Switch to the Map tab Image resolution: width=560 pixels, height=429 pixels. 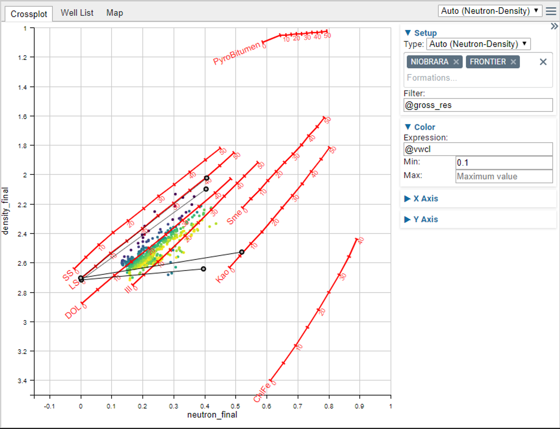(115, 13)
